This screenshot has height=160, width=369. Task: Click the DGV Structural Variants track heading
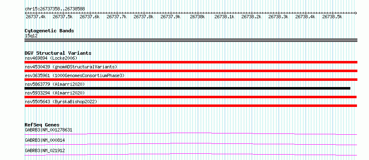point(58,53)
